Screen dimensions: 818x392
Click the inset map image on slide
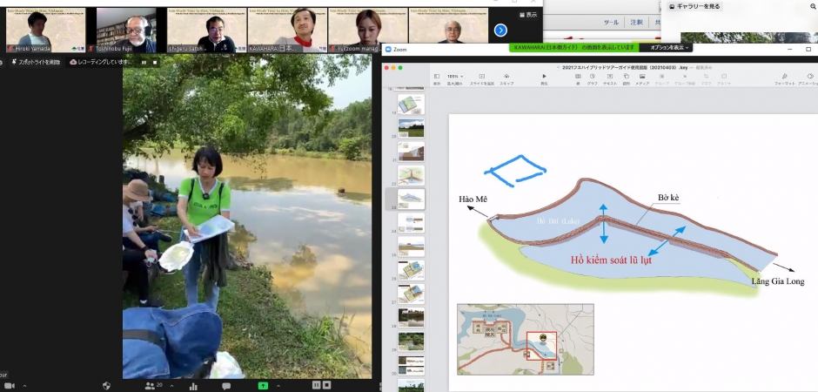click(x=526, y=339)
